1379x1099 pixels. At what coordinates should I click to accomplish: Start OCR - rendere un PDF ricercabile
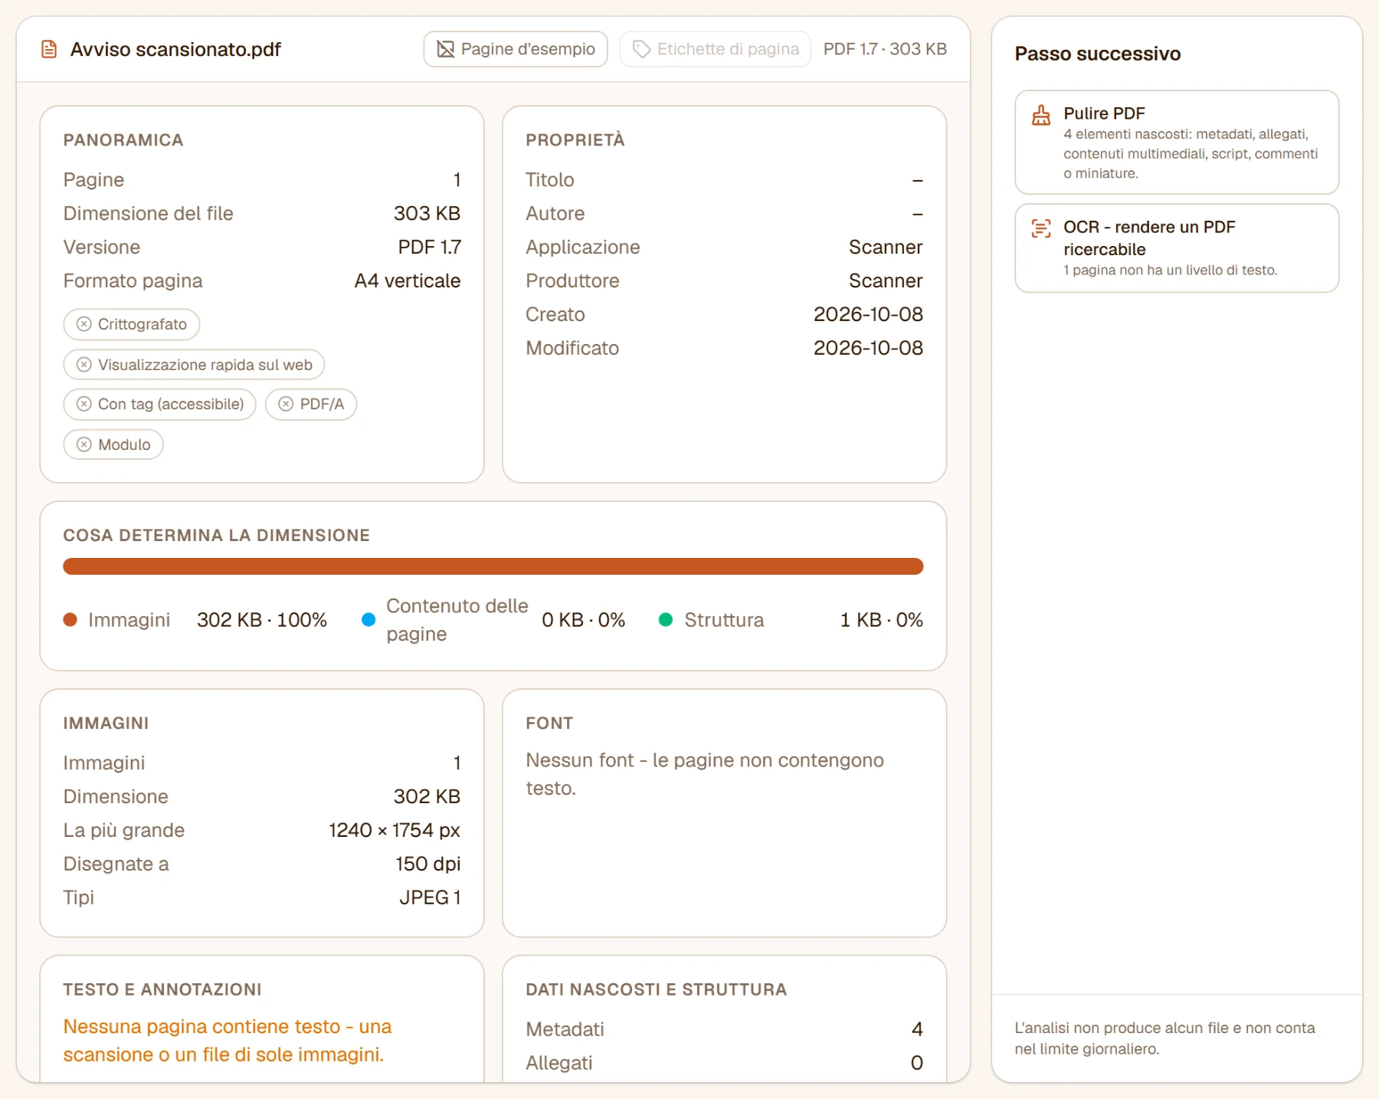[x=1177, y=248]
